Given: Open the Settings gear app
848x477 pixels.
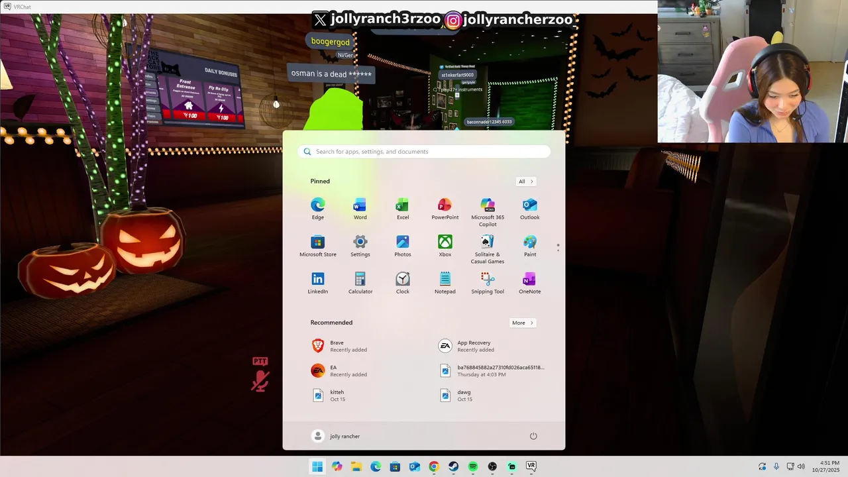Looking at the screenshot, I should click(x=360, y=246).
